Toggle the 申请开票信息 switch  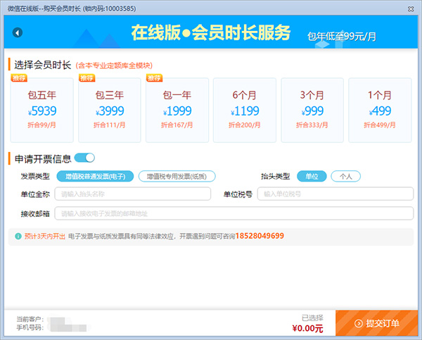tap(85, 158)
